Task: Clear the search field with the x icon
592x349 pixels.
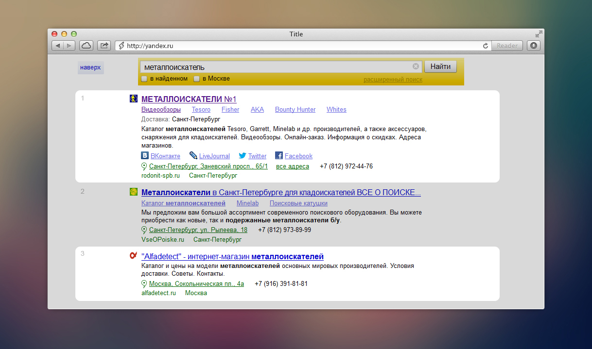Action: tap(416, 66)
